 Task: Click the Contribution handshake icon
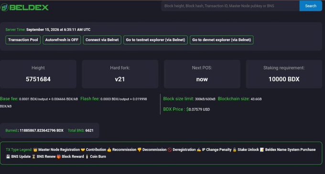pyautogui.click(x=83, y=150)
